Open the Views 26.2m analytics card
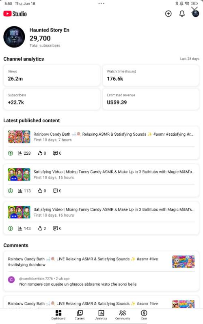203x324 pixels. point(52,75)
